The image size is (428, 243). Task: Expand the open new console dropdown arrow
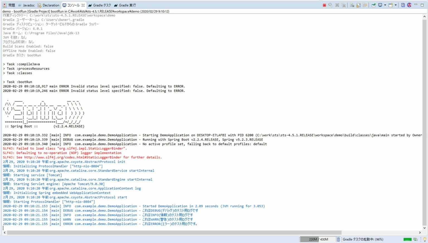pos(396,5)
